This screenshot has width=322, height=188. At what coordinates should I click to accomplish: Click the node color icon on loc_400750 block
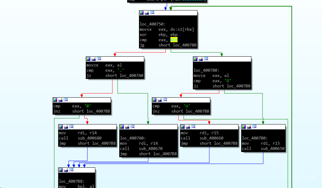(x=142, y=13)
